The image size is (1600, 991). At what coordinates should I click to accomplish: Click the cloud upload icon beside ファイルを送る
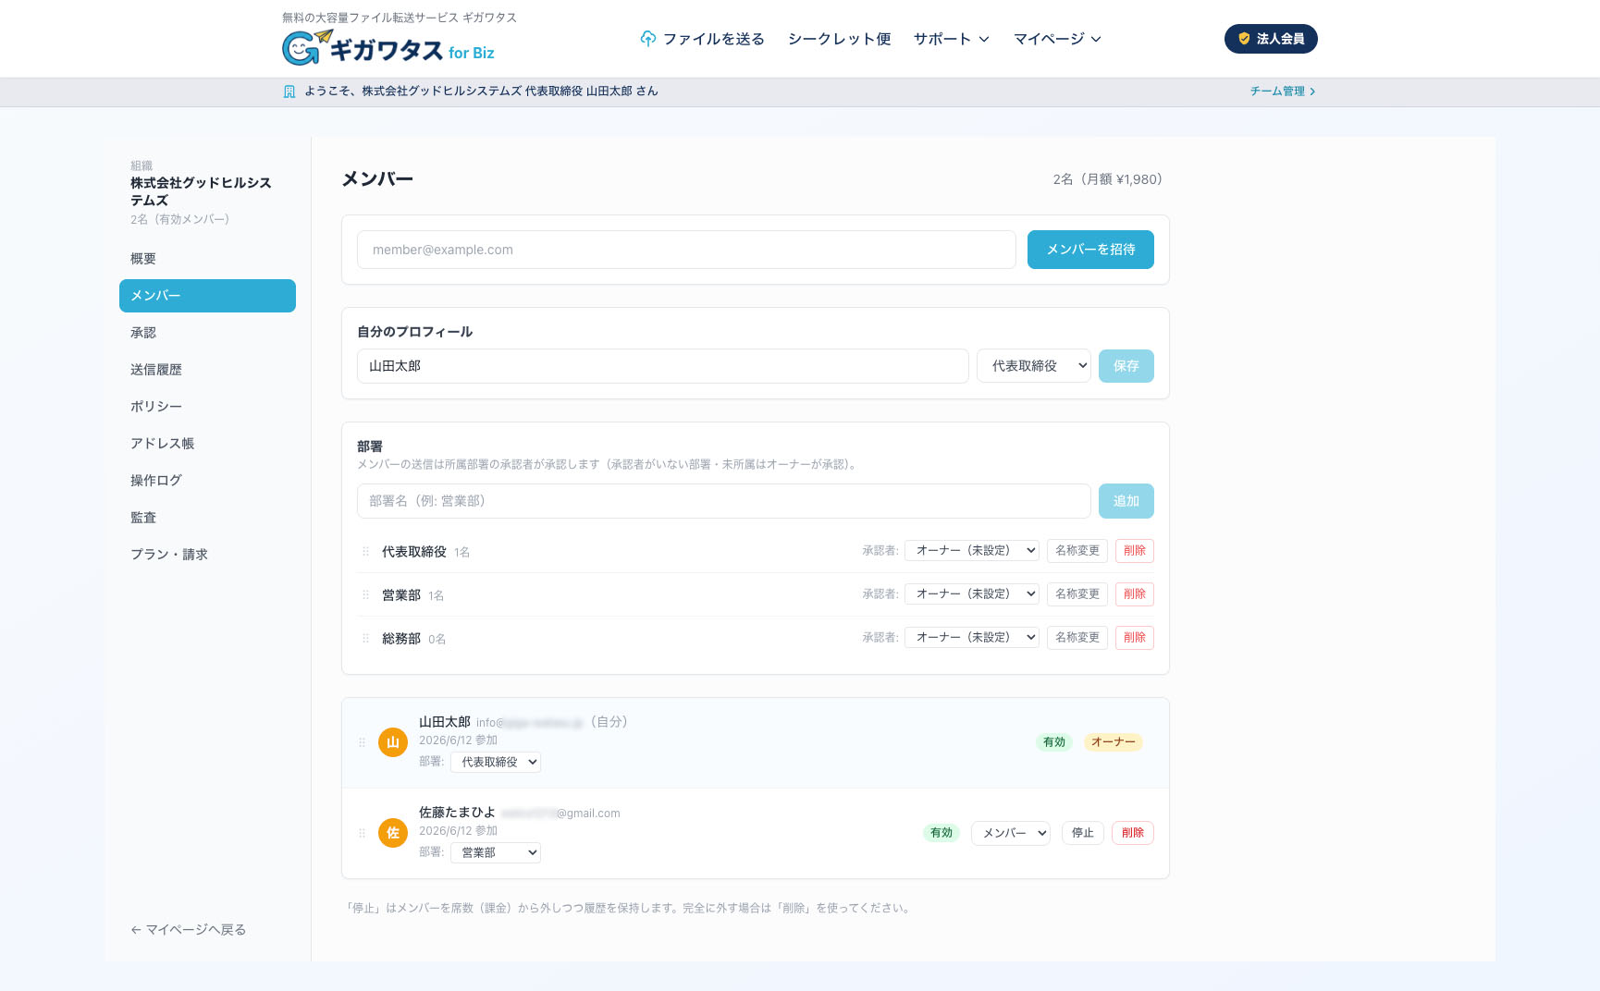648,39
